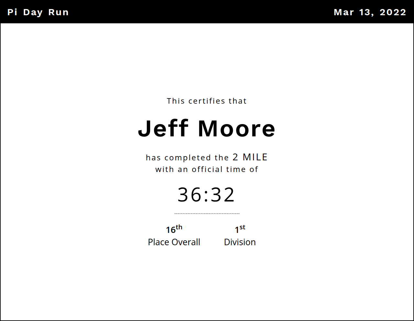414x321 pixels.
Task: Select the official time 36:32
Action: coord(206,195)
